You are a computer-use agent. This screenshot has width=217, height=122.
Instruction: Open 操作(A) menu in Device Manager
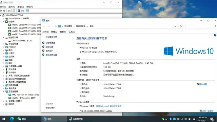tap(12, 7)
